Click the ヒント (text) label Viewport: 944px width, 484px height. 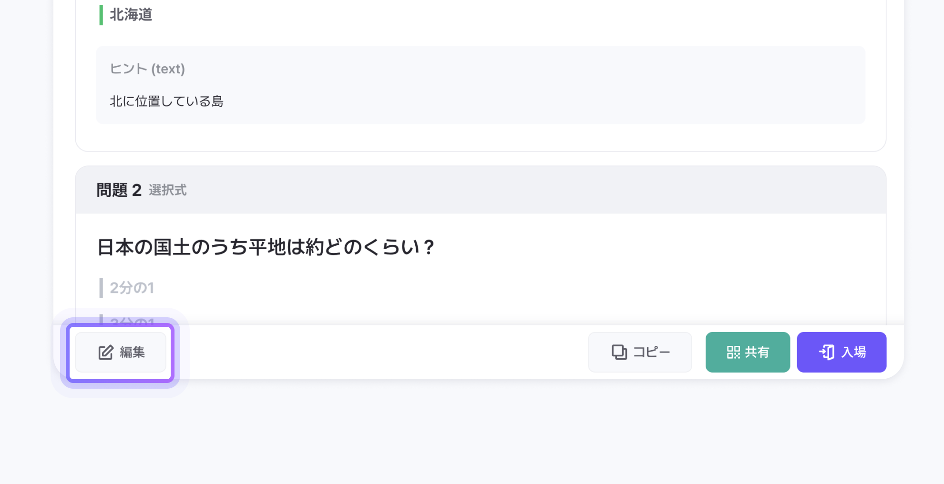pos(147,69)
